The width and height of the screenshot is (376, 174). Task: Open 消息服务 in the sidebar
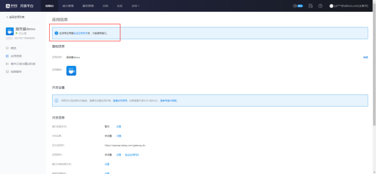click(x=16, y=72)
